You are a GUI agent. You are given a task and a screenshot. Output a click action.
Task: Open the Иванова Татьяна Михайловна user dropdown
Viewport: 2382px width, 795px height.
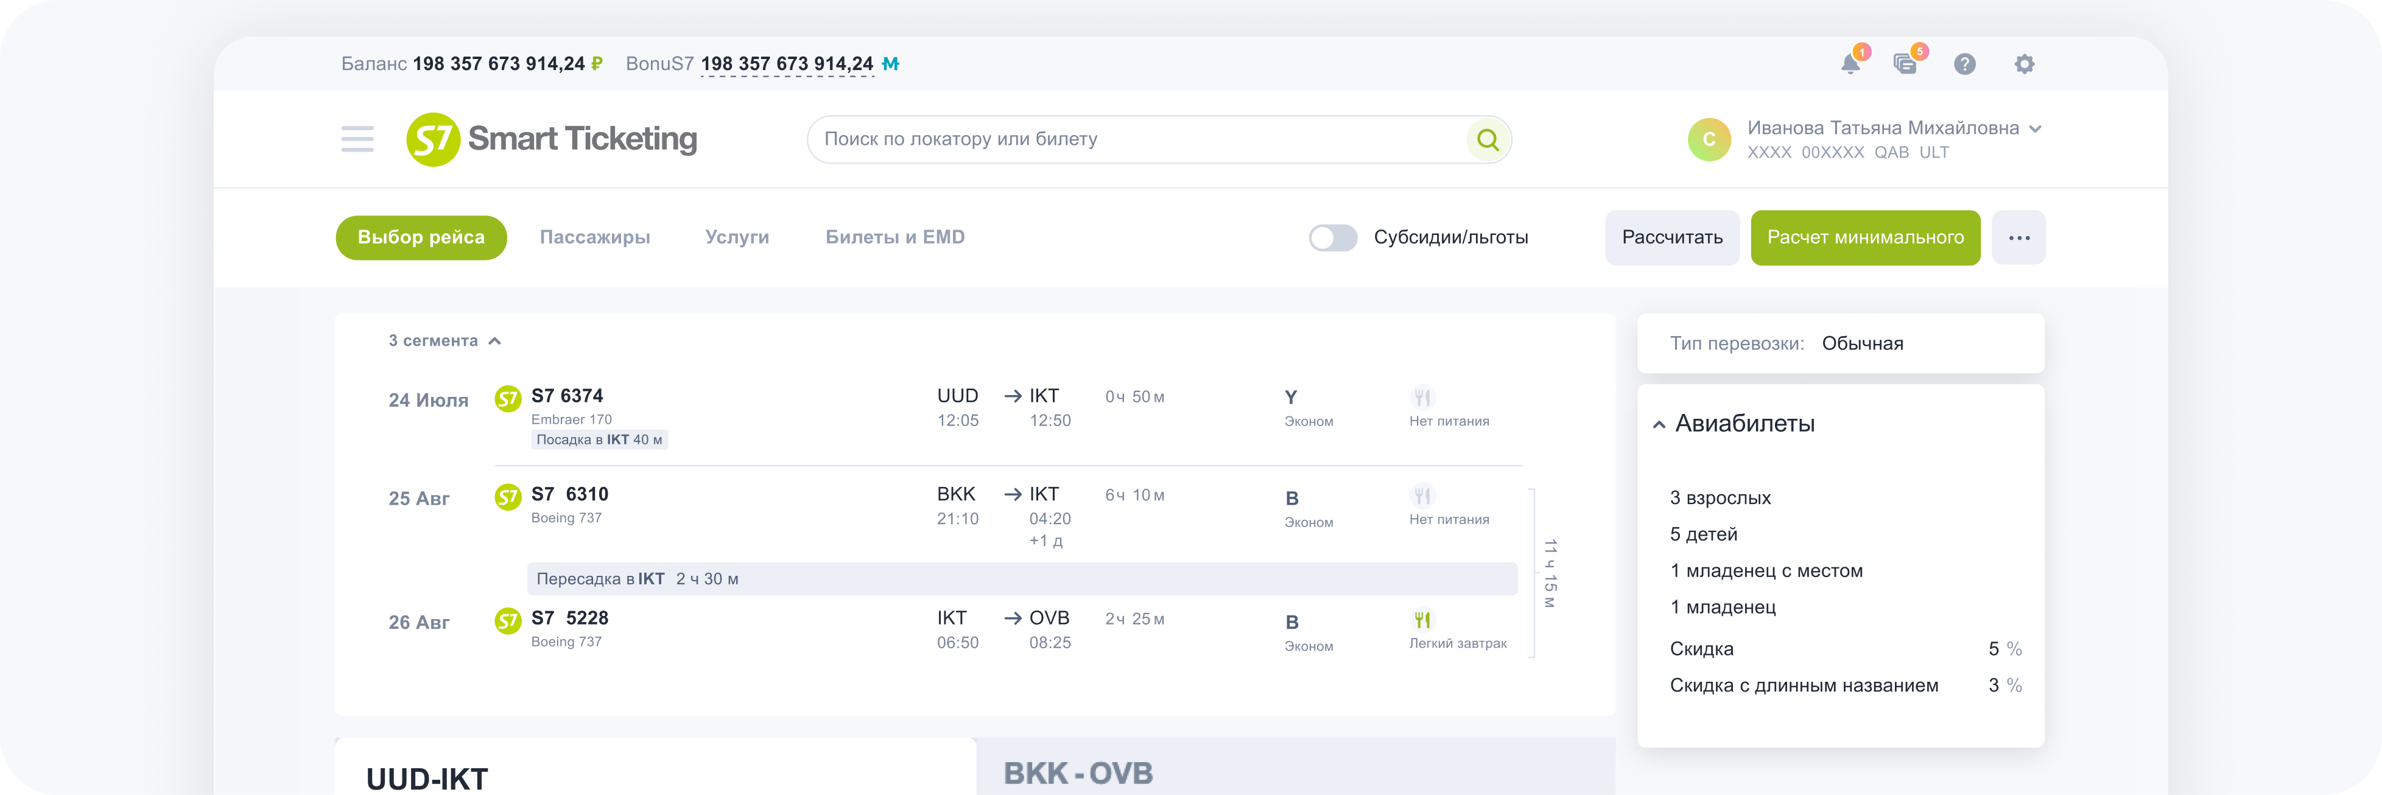click(x=2034, y=128)
